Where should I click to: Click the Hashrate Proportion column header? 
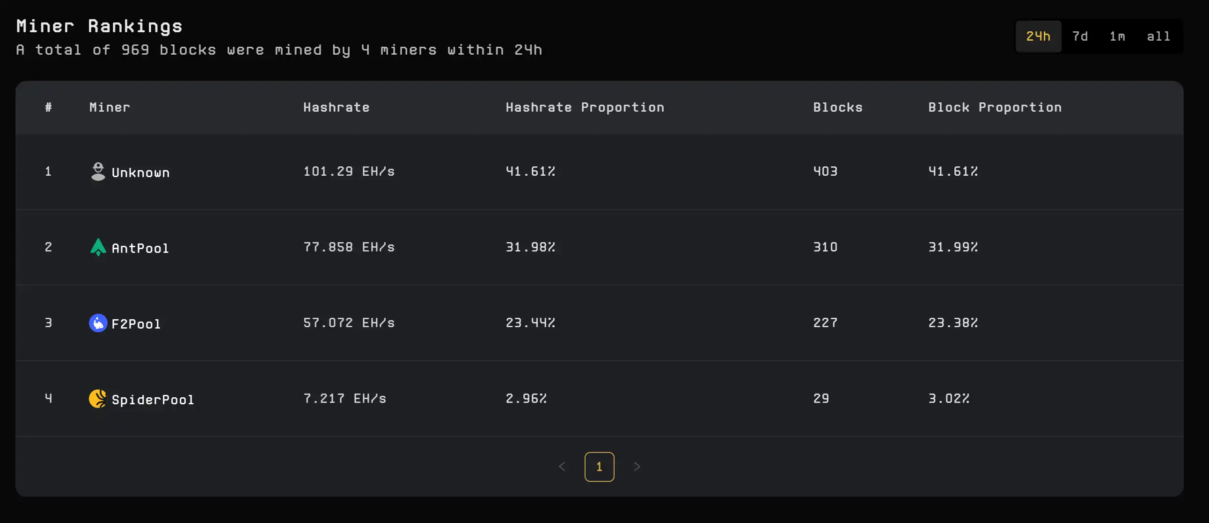pos(585,107)
